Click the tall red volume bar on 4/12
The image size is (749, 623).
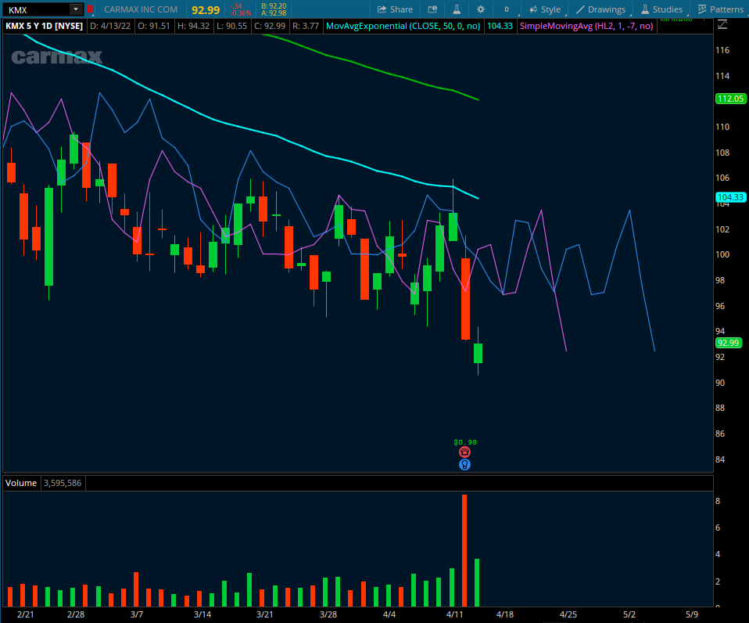pyautogui.click(x=464, y=551)
